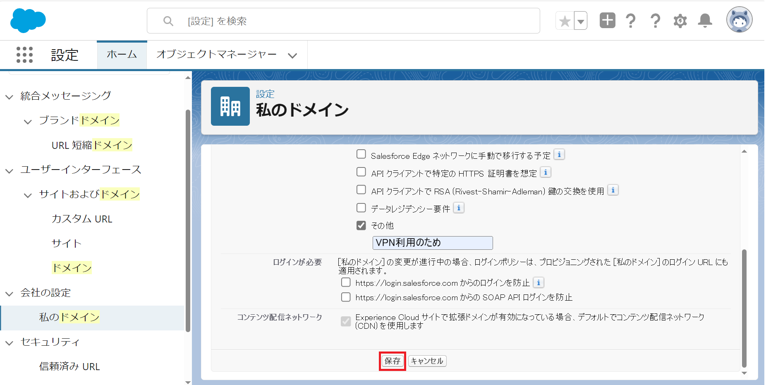Select カスタム URL in the sidebar
The width and height of the screenshot is (766, 385).
click(82, 219)
